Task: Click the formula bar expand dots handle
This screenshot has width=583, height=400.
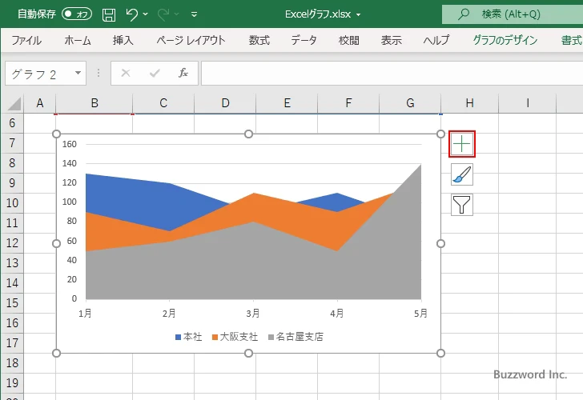Action: pyautogui.click(x=99, y=73)
